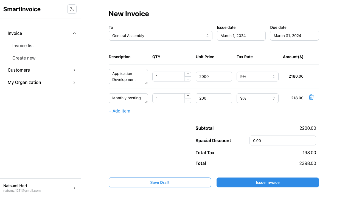Open tax rate dropdown for Monthly hosting
The width and height of the screenshot is (345, 197).
(257, 98)
